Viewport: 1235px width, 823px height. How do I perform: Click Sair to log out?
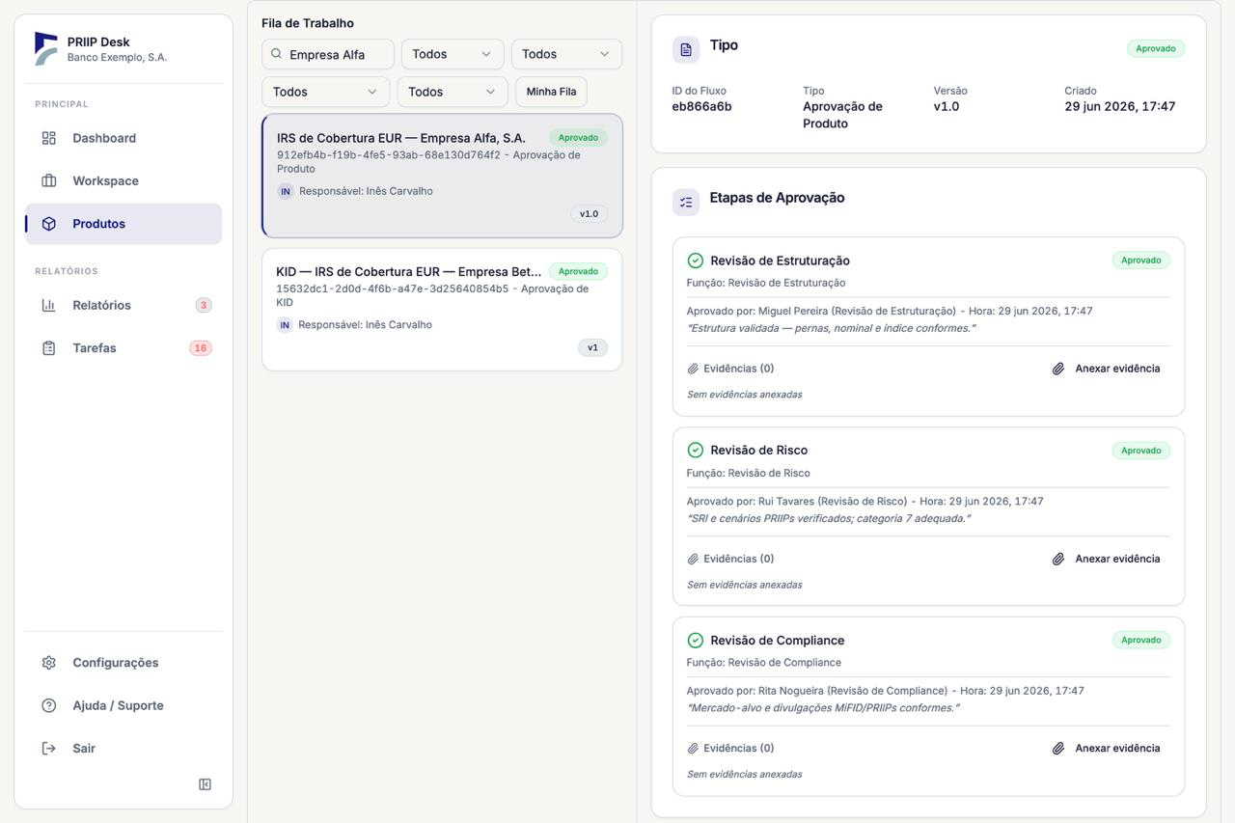(x=123, y=749)
